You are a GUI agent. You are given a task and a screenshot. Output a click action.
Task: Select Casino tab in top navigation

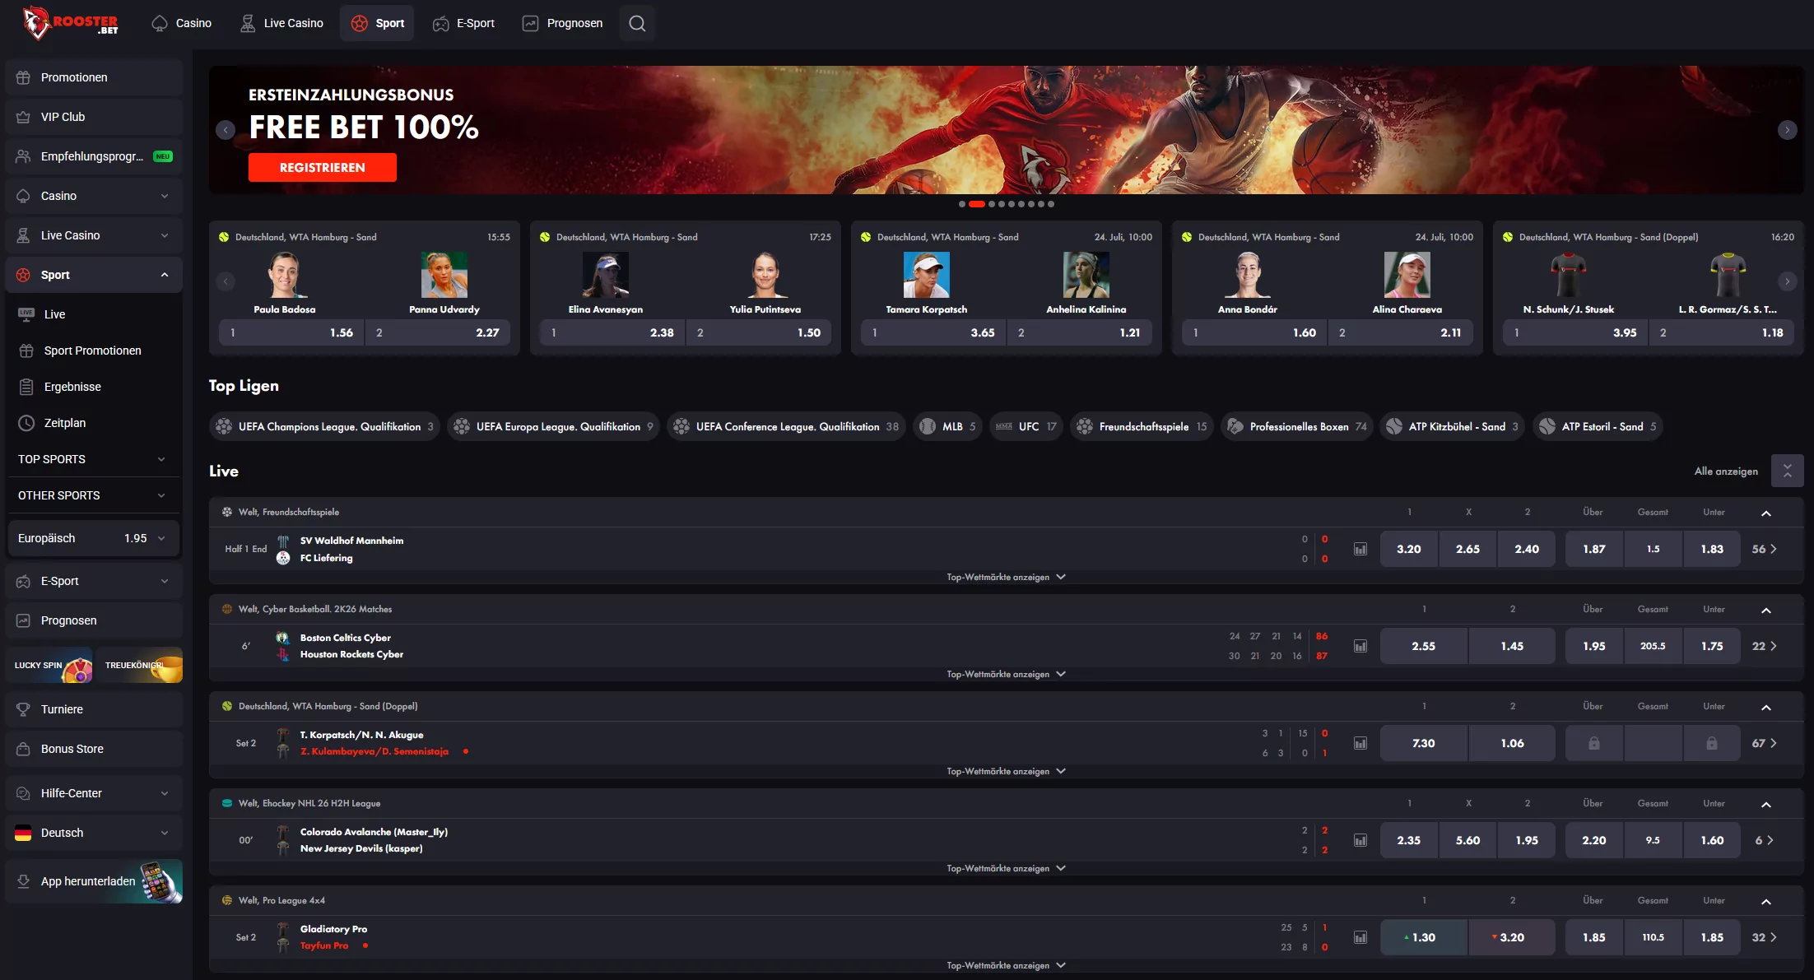point(183,23)
